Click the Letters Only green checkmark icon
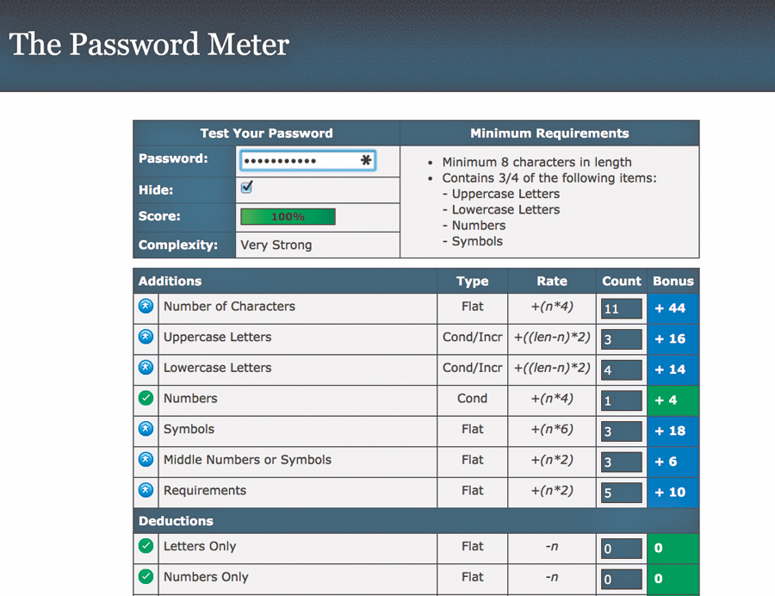Image resolution: width=775 pixels, height=596 pixels. point(146,546)
